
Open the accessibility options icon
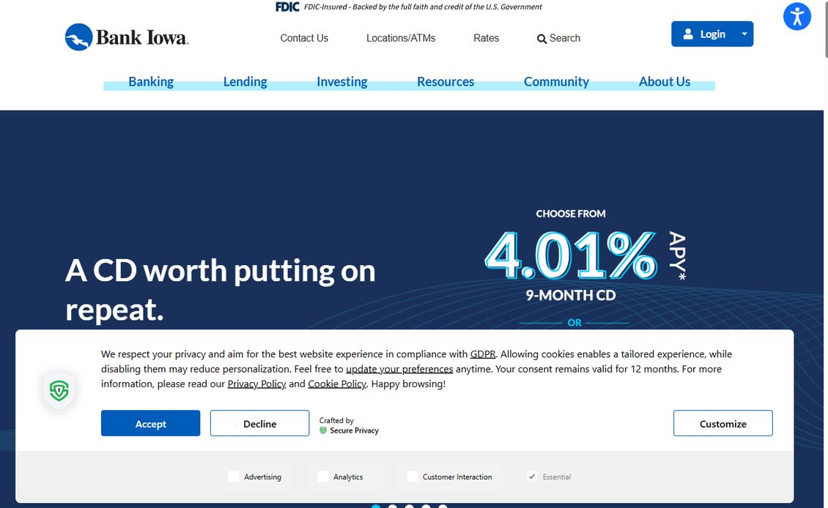pos(796,16)
